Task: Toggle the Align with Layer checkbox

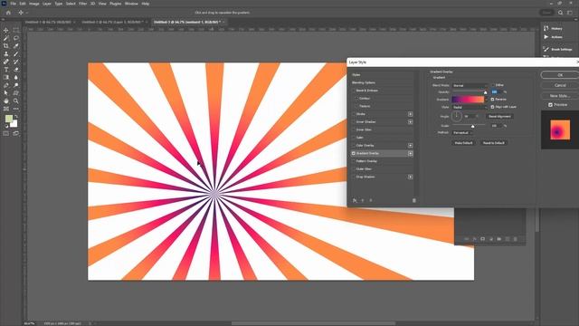Action: [x=492, y=107]
